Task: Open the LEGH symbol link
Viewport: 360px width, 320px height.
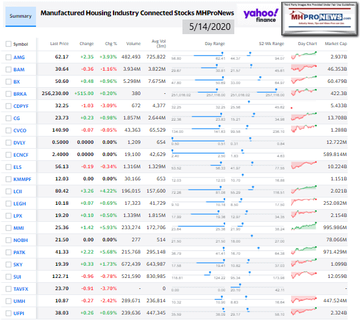Action: click(20, 204)
